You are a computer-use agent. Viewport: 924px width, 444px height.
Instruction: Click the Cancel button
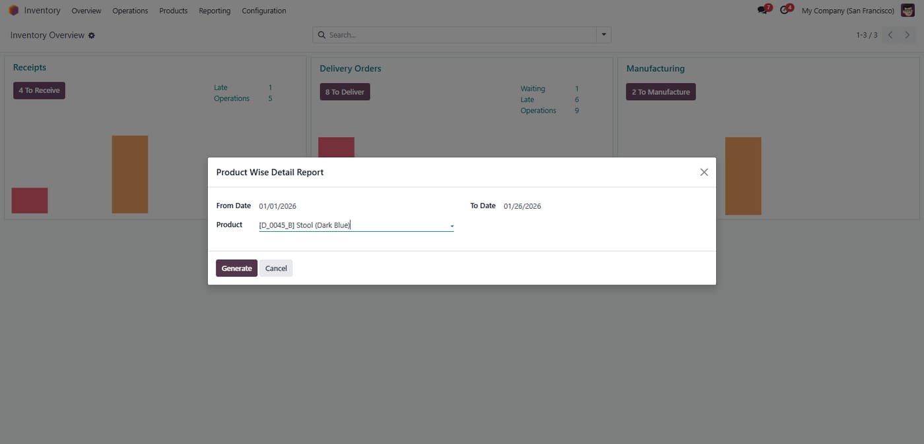pos(276,268)
